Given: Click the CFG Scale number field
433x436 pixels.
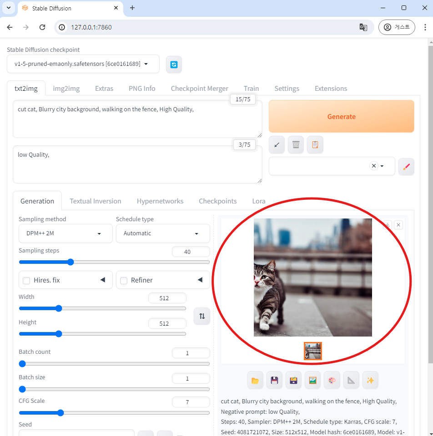Looking at the screenshot, I should pyautogui.click(x=191, y=402).
